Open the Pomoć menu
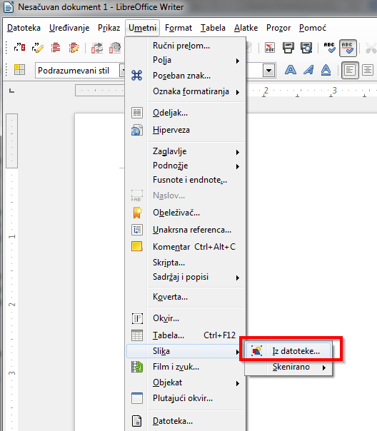 coord(313,28)
